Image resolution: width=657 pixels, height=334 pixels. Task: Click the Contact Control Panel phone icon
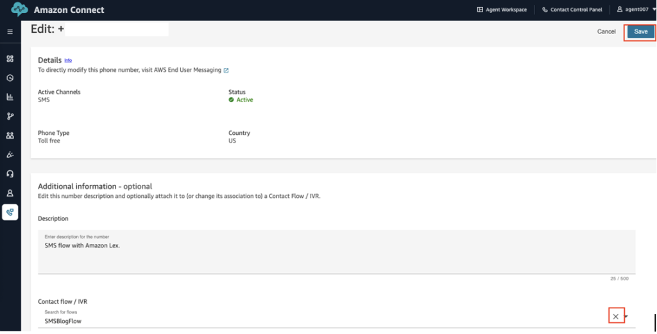coord(545,10)
